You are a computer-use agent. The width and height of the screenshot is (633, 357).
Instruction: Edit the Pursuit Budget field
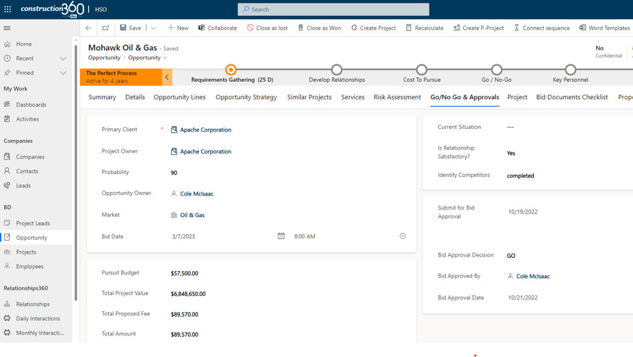184,273
